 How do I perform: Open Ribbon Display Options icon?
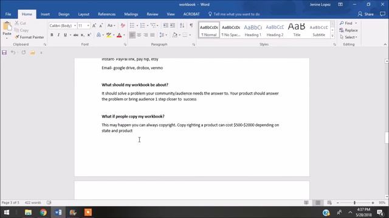point(340,4)
